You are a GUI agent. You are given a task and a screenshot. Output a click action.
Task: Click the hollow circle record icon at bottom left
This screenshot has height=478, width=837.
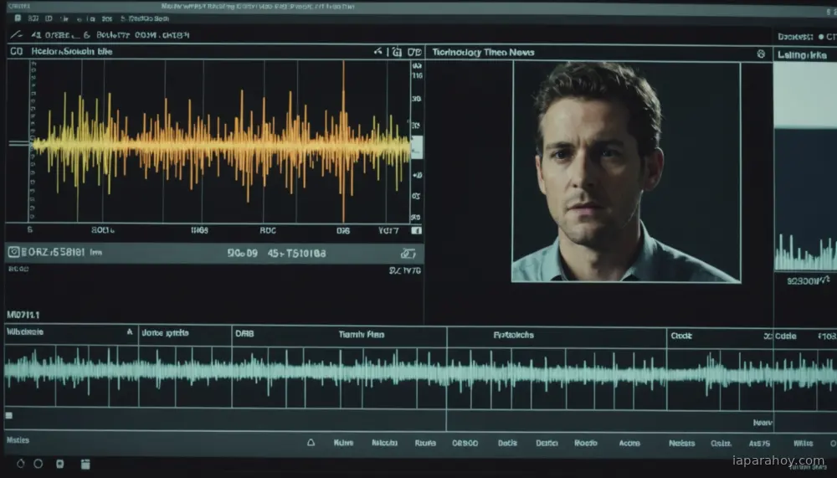(39, 464)
